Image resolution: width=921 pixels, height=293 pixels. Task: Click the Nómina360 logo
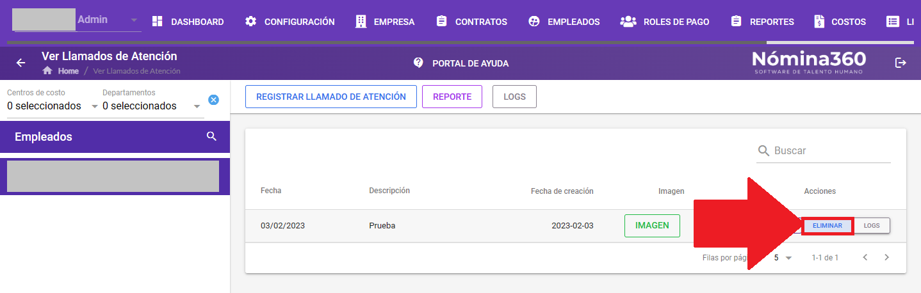pyautogui.click(x=809, y=62)
